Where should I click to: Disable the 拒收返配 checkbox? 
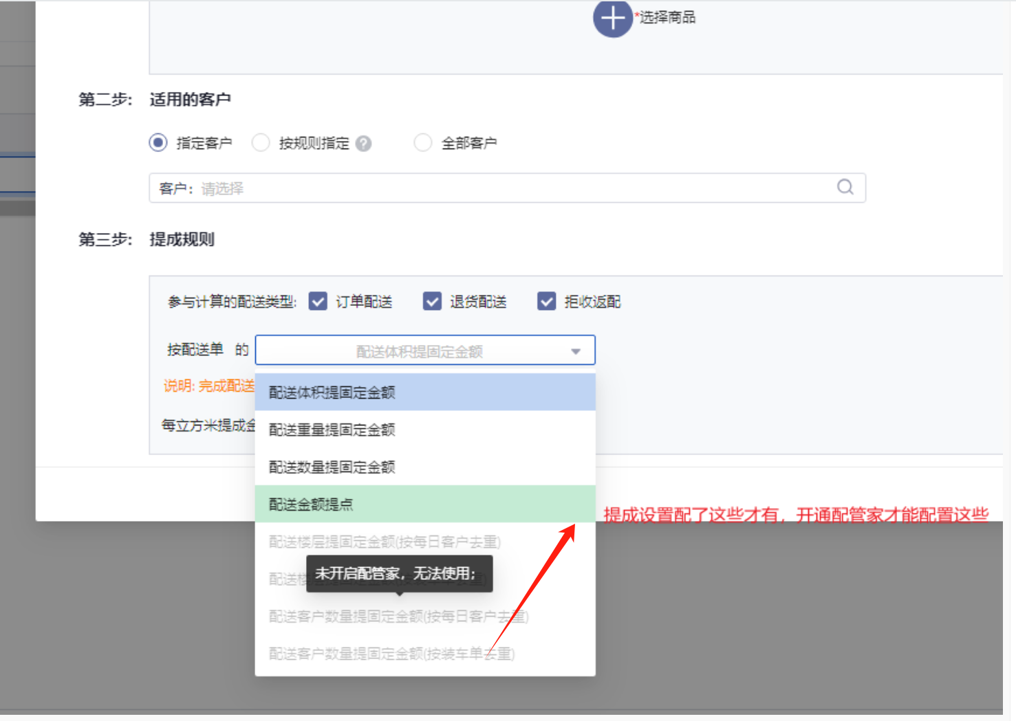(x=547, y=302)
